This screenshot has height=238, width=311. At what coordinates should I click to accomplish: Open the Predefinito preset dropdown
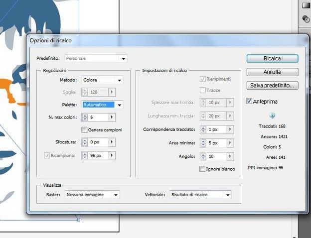click(x=123, y=59)
